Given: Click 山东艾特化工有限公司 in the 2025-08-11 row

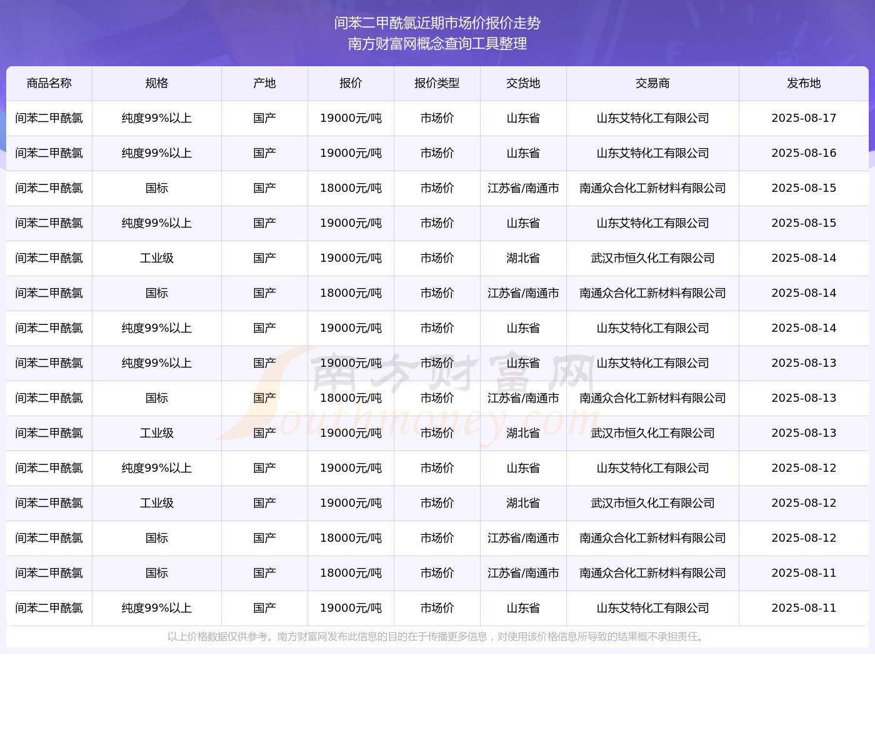Looking at the screenshot, I should click(x=653, y=608).
